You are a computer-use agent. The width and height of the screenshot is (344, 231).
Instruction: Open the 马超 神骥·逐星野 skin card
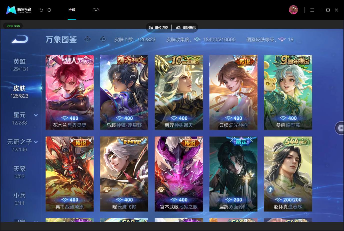coord(124,92)
